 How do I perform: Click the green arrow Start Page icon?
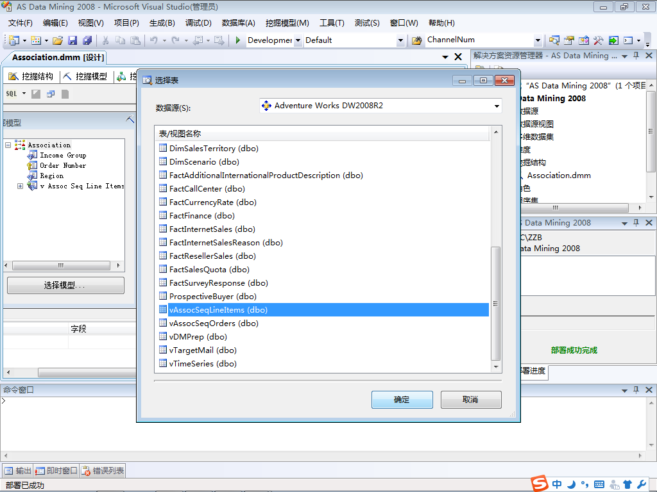click(613, 40)
